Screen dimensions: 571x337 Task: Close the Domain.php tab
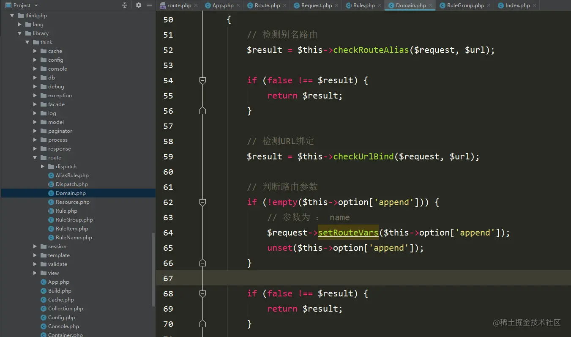(x=431, y=5)
